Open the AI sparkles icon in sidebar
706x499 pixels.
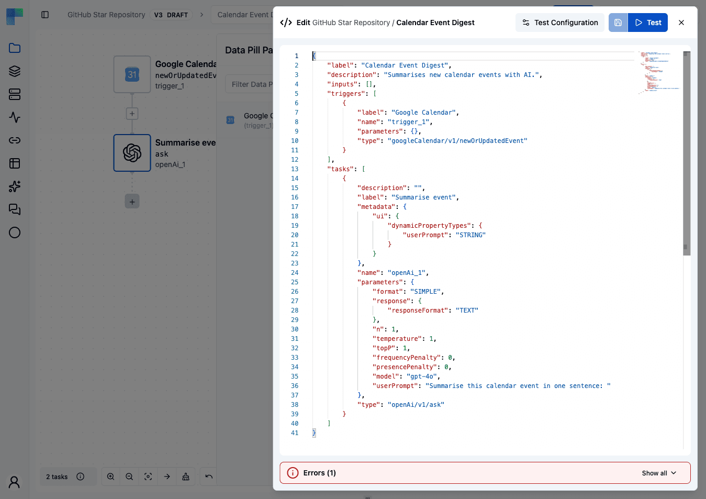coord(15,186)
